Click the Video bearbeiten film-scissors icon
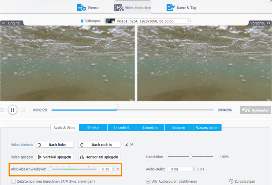 119,7
